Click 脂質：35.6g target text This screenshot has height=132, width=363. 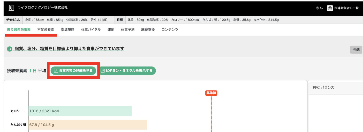coord(242,20)
